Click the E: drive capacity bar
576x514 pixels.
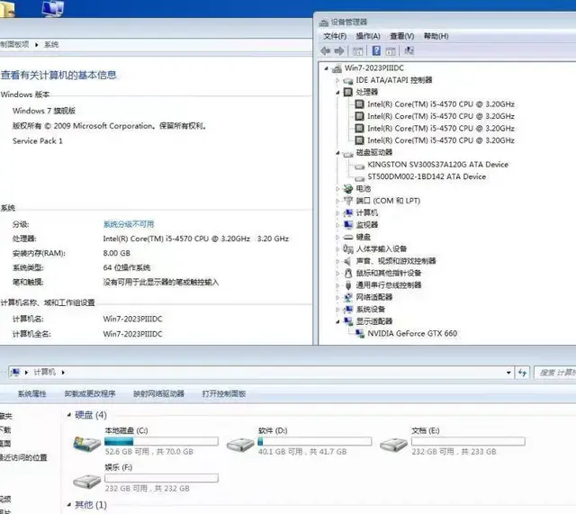point(468,441)
